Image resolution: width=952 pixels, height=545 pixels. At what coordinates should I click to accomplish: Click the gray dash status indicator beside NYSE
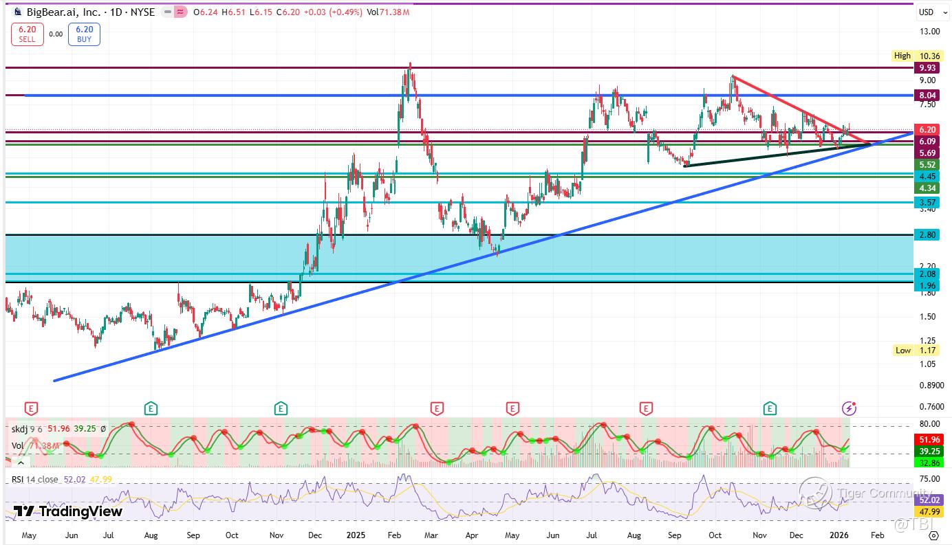coord(167,12)
